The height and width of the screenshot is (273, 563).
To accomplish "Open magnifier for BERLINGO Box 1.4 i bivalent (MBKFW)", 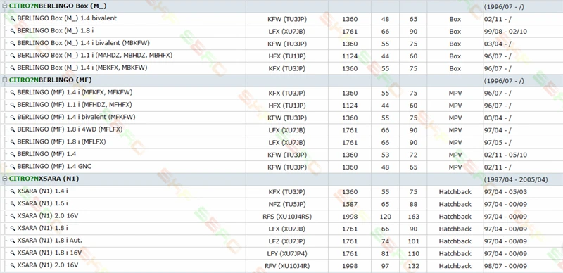I will click(13, 44).
